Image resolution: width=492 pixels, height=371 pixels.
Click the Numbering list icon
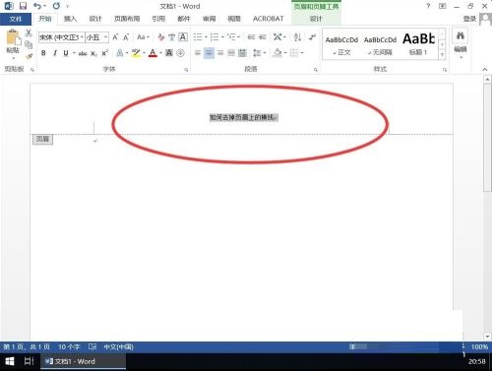(215, 37)
